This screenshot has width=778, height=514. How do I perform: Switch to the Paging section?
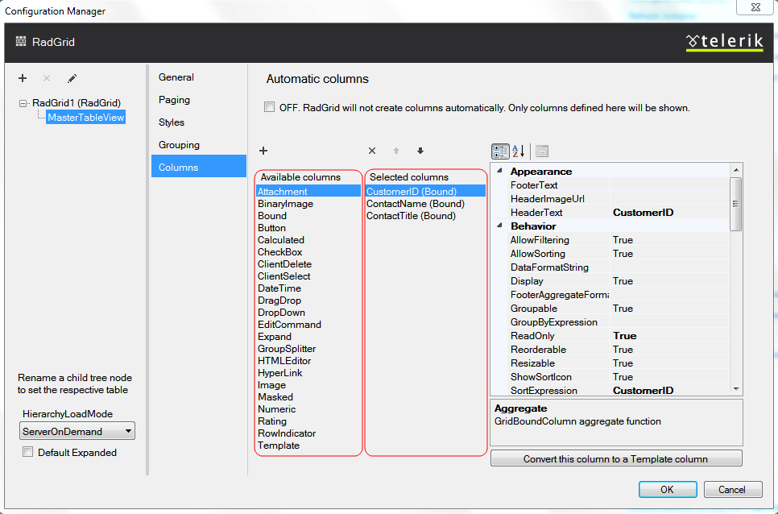coord(174,99)
